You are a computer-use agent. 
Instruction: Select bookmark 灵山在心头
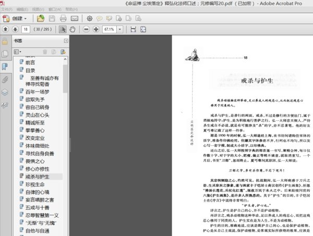pyautogui.click(x=38, y=115)
